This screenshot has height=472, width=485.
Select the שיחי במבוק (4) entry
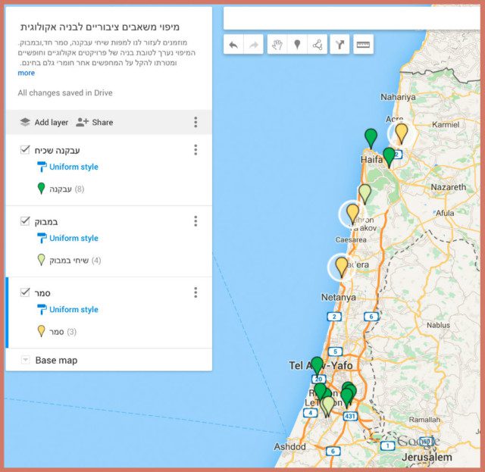[x=69, y=260]
